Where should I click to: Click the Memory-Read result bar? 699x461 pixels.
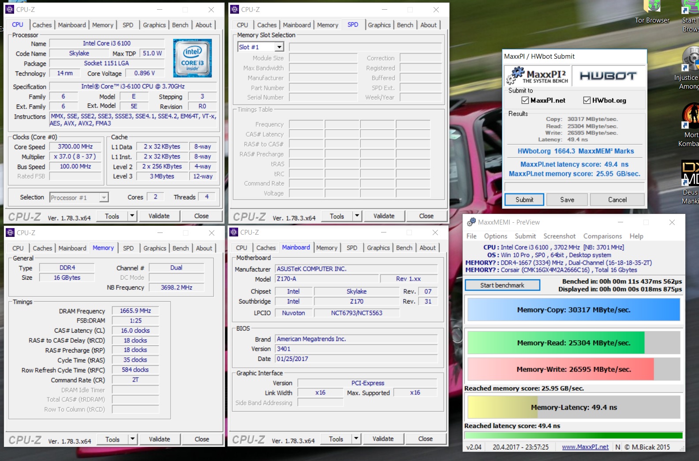(574, 343)
